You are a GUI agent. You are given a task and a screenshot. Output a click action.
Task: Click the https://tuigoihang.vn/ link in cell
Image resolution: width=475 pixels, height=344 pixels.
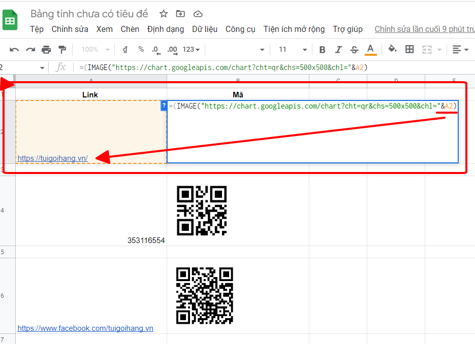coord(53,158)
